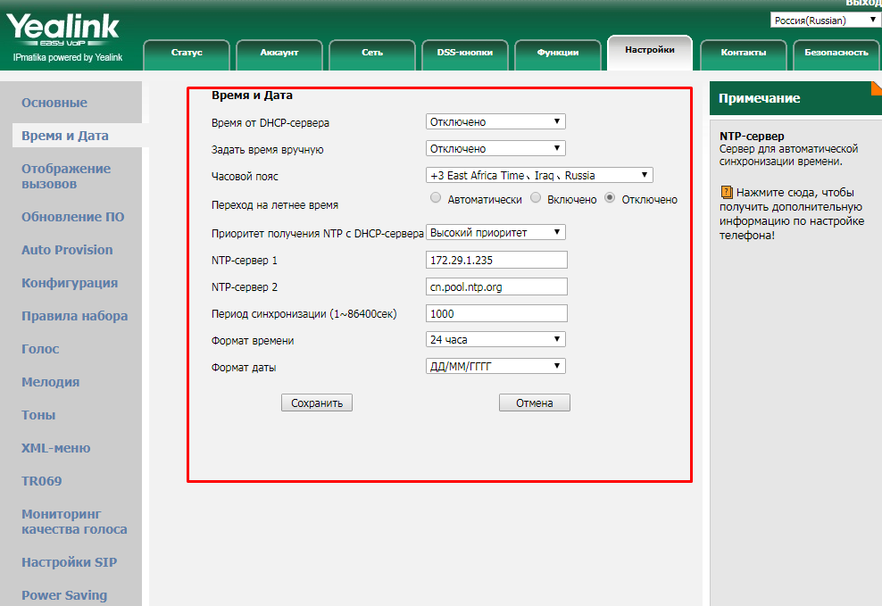Open Отображение вызовов in the sidebar
The image size is (882, 606).
(x=66, y=176)
